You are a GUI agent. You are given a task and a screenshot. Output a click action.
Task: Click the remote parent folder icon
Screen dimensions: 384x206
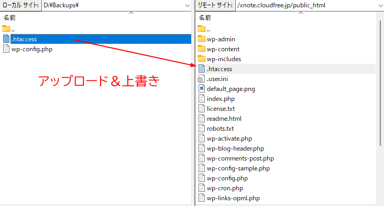(x=202, y=29)
